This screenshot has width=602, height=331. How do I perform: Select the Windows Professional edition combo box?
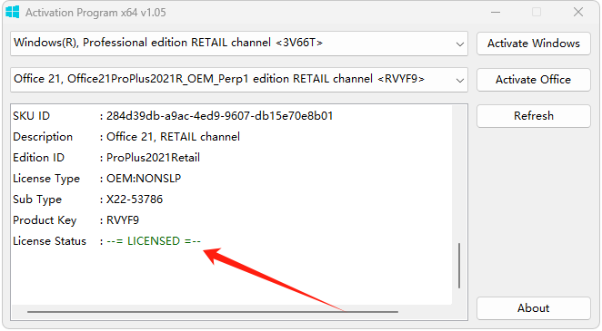coord(239,44)
